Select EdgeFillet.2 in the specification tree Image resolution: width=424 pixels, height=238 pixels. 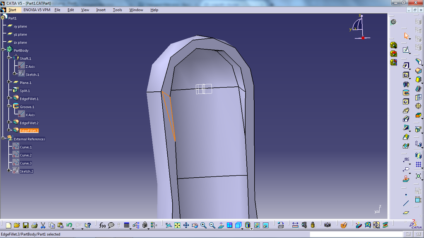[29, 123]
